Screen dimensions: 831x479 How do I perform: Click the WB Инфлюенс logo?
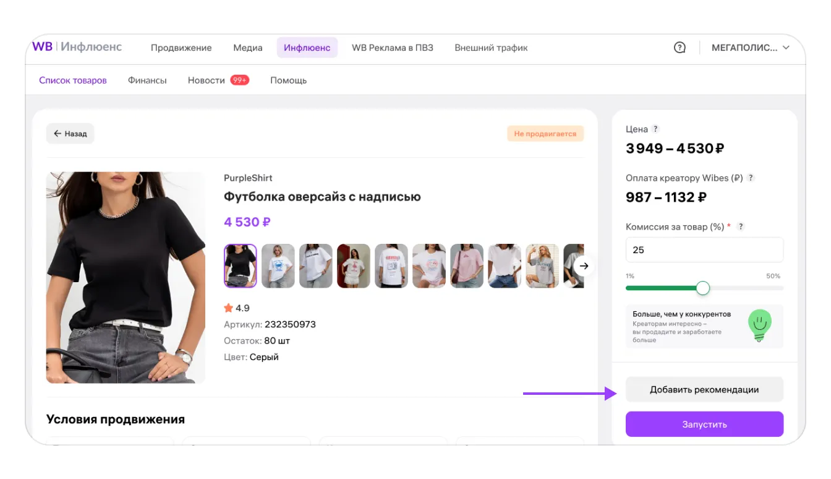pyautogui.click(x=77, y=47)
